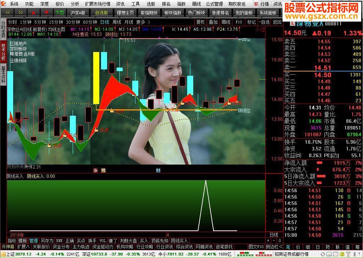
Task: Click the white spike in 阴线买入 indicator
Action: (x=206, y=206)
